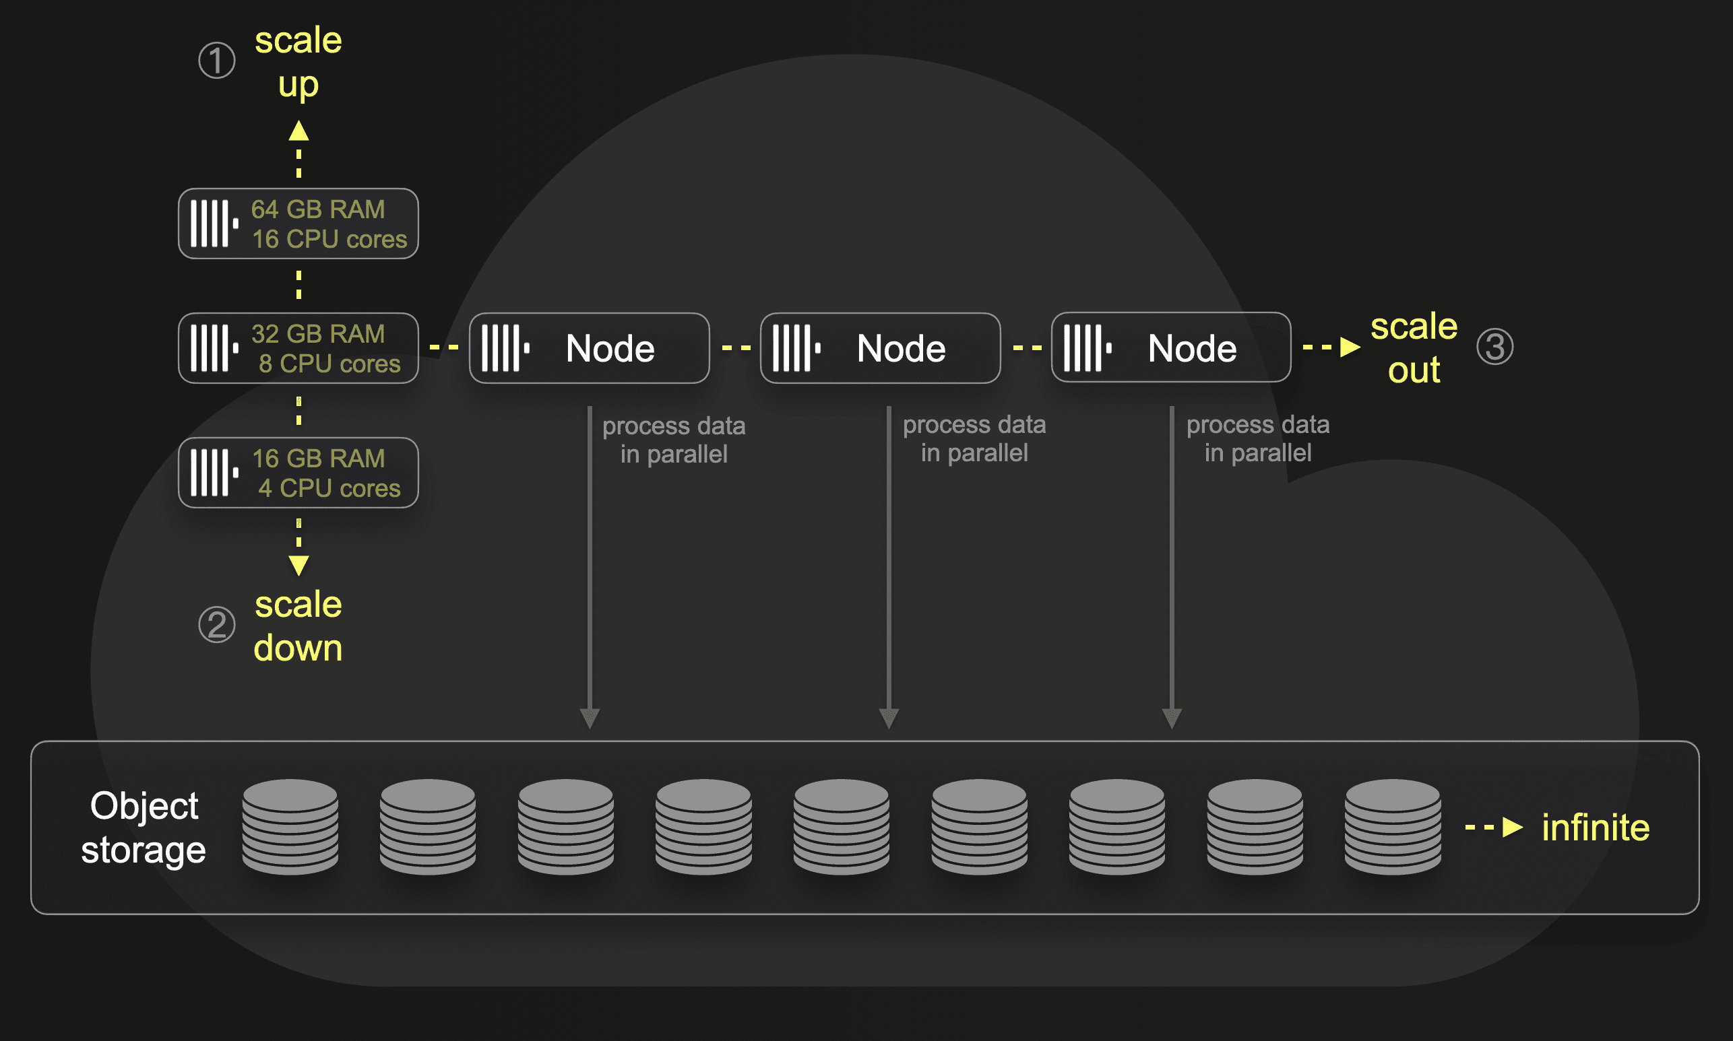Click the '8 CPU cores' text
Screen dimensions: 1733x1041
click(x=329, y=364)
